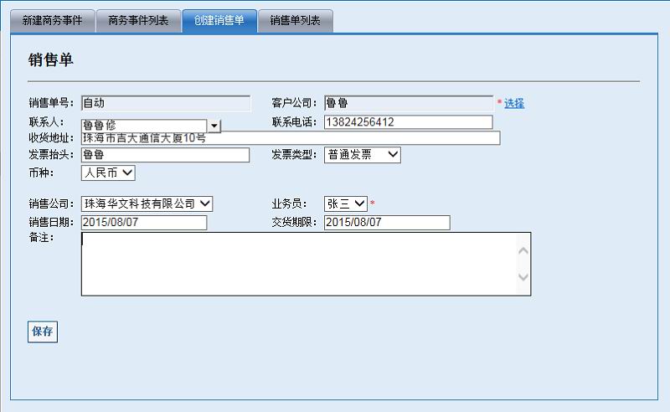Open the 联系人 combo box arrow
Screen dimensions: 670x412
[214, 126]
